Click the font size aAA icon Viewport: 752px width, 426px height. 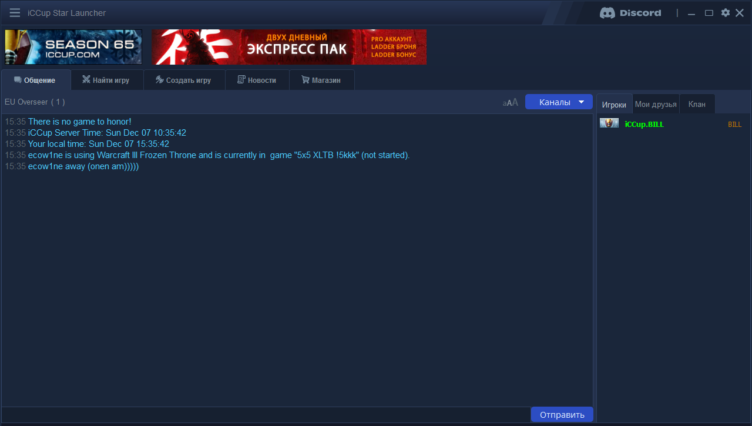(x=511, y=102)
